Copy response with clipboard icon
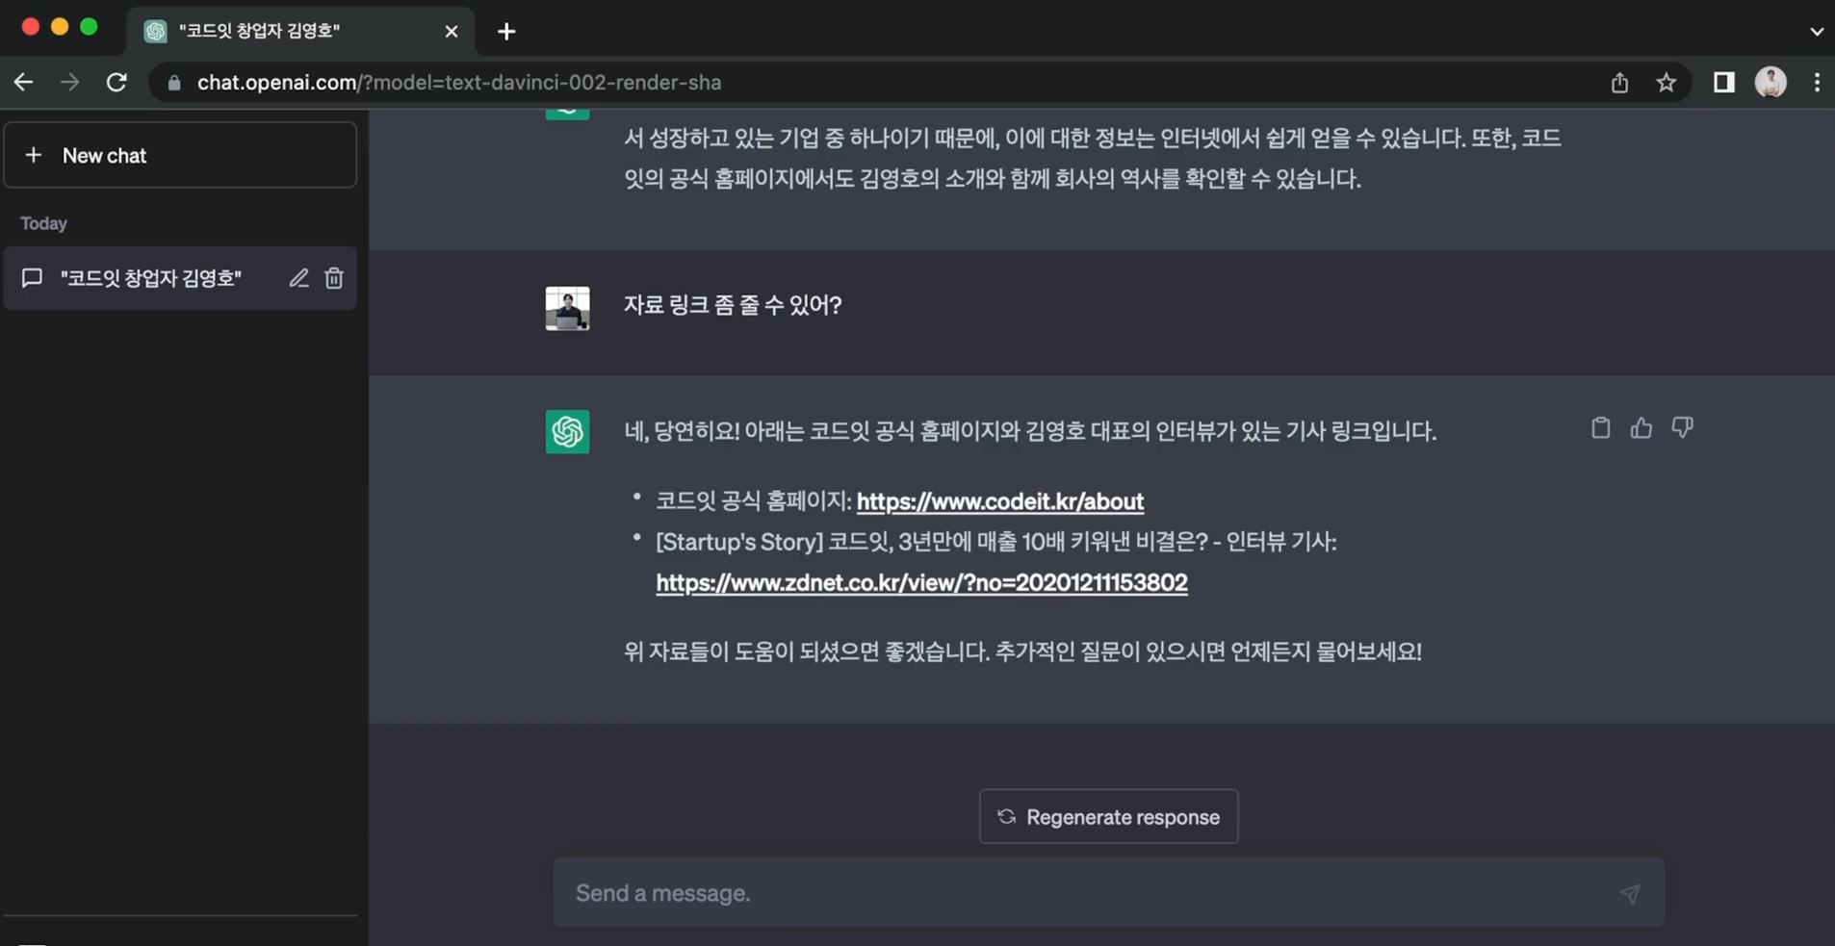 [1600, 428]
